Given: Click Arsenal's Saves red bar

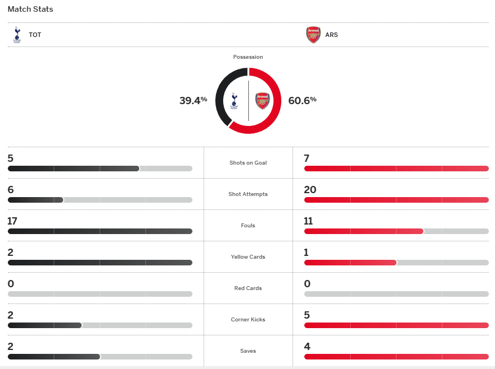Looking at the screenshot, I should [x=396, y=357].
